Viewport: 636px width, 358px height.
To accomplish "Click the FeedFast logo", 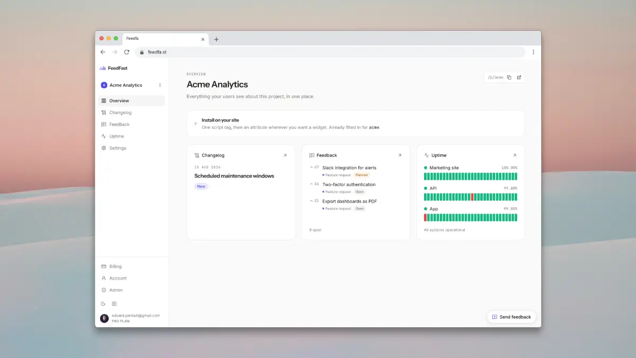I will 113,68.
